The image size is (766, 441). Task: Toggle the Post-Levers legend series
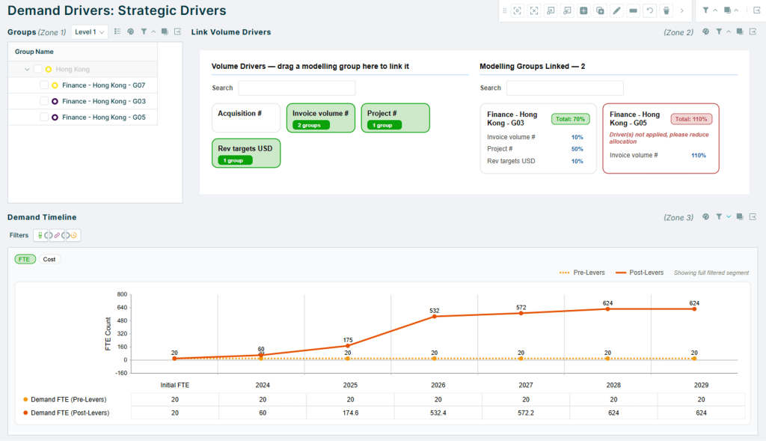point(640,273)
